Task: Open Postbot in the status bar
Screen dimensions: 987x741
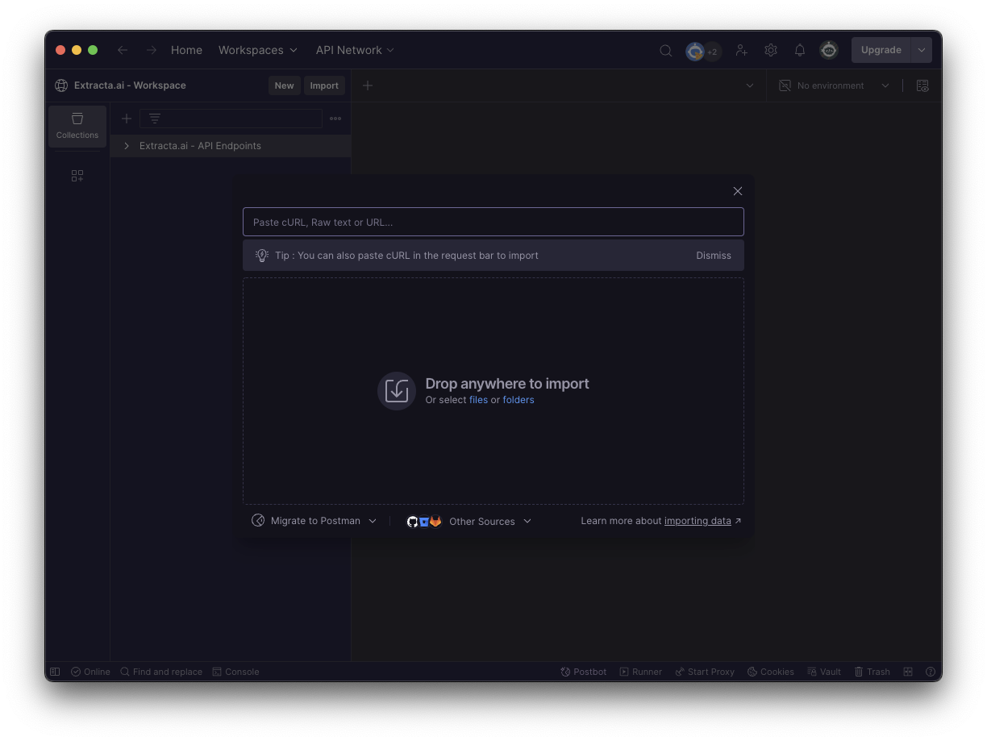Action: pyautogui.click(x=584, y=672)
